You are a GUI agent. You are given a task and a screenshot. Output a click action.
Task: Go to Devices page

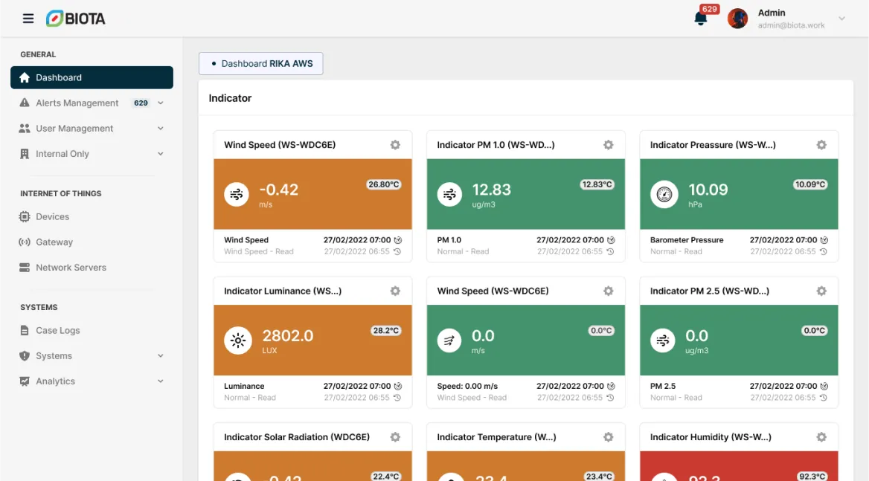(x=52, y=216)
